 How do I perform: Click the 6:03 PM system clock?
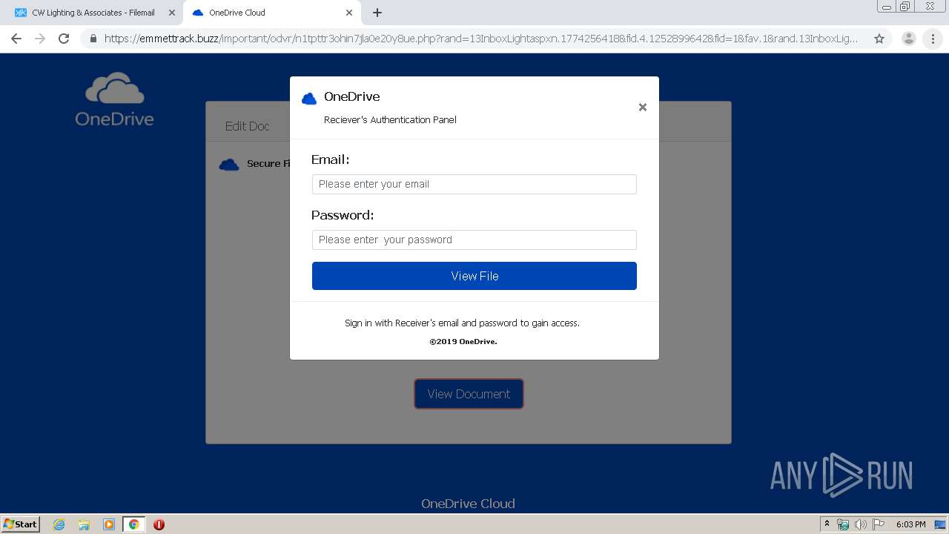[910, 524]
